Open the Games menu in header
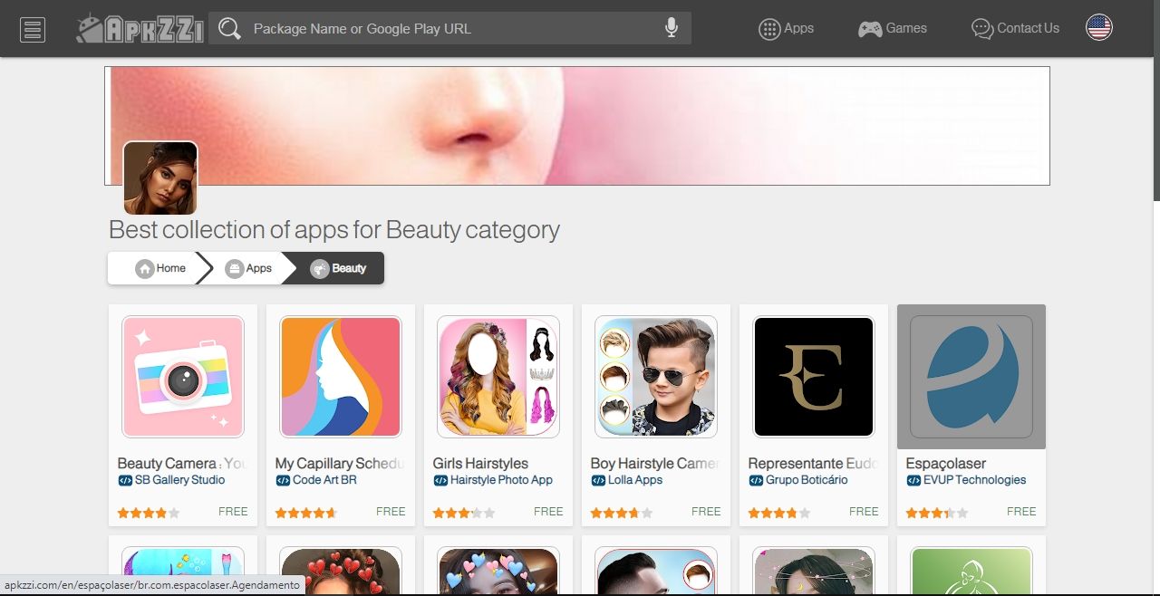This screenshot has height=596, width=1160. [893, 29]
